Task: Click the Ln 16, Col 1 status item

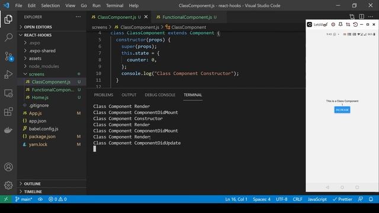Action: point(236,199)
